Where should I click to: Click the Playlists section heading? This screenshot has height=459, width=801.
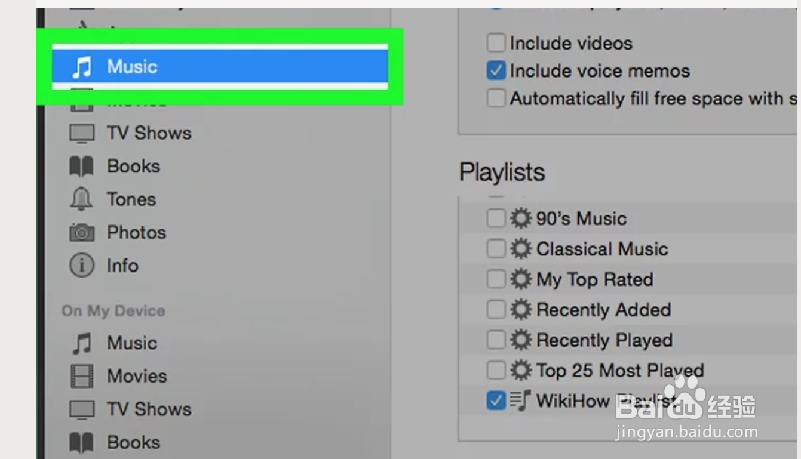pyautogui.click(x=502, y=173)
